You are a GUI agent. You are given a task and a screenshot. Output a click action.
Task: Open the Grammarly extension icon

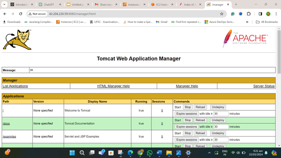[x=233, y=14]
